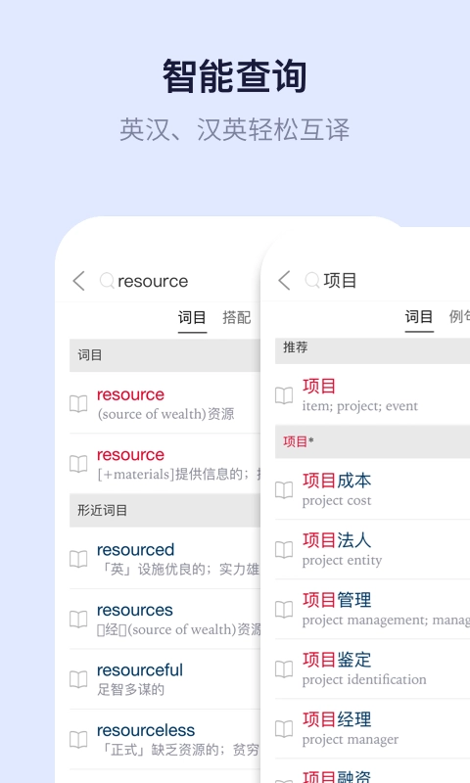The width and height of the screenshot is (470, 783).
Task: Switch to the 搭配 tab
Action: [236, 317]
